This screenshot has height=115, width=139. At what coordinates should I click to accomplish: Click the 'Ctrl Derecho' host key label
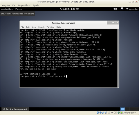tap(129, 113)
